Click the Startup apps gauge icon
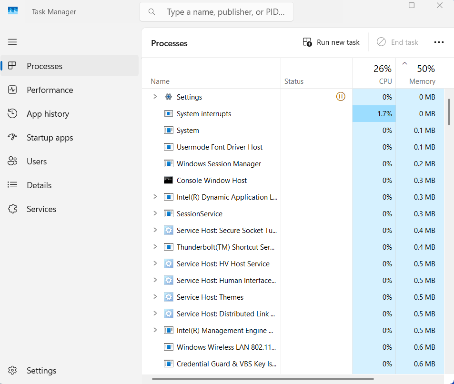The image size is (454, 384). coord(12,138)
